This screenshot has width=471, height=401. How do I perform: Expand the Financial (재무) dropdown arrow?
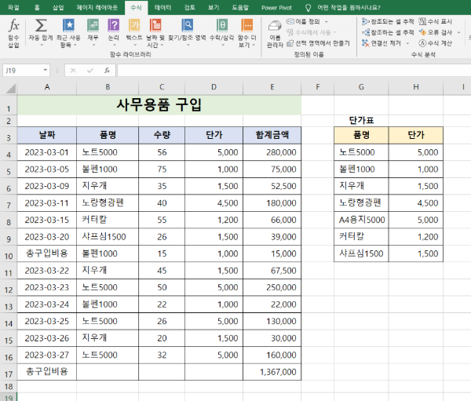(93, 45)
